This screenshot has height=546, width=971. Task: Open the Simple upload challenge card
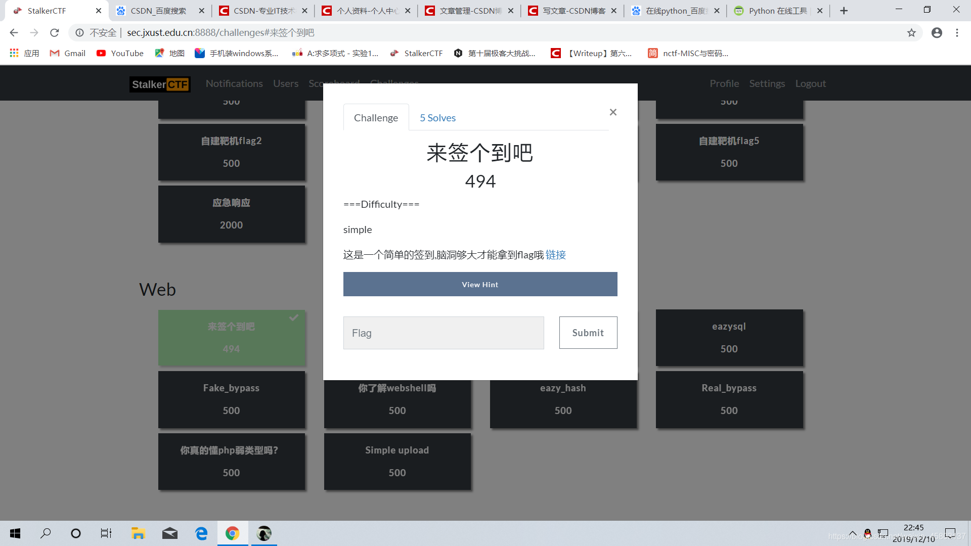pyautogui.click(x=398, y=462)
